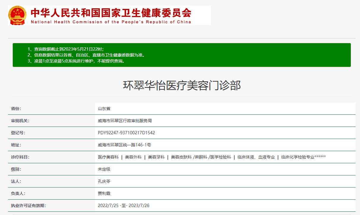Select the 美容皮肤科 /麻醉科 /医学检验科 entry
Screen dimensions: 360x215
pos(201,157)
